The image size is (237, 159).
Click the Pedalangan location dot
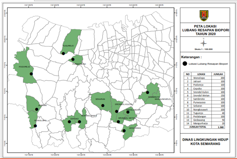click(128, 112)
